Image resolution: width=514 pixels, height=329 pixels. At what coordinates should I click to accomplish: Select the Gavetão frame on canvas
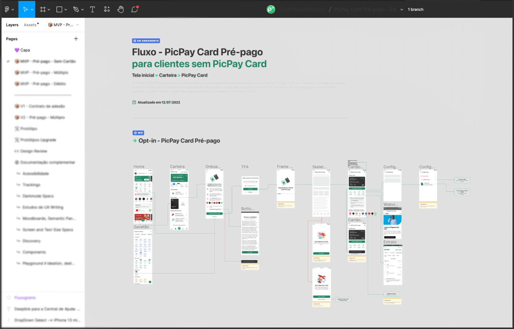[143, 257]
